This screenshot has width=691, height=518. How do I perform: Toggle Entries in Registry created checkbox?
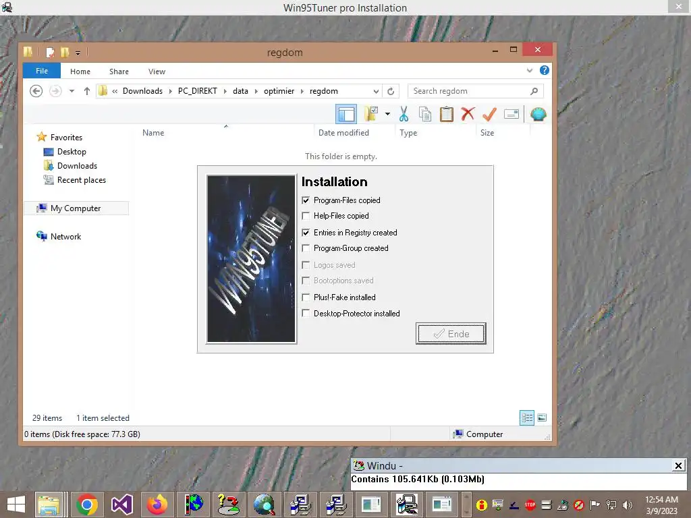point(306,233)
